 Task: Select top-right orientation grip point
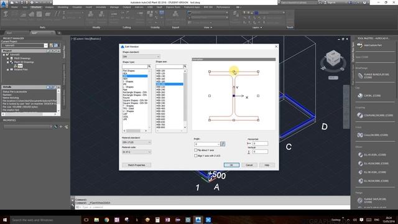coord(258,72)
